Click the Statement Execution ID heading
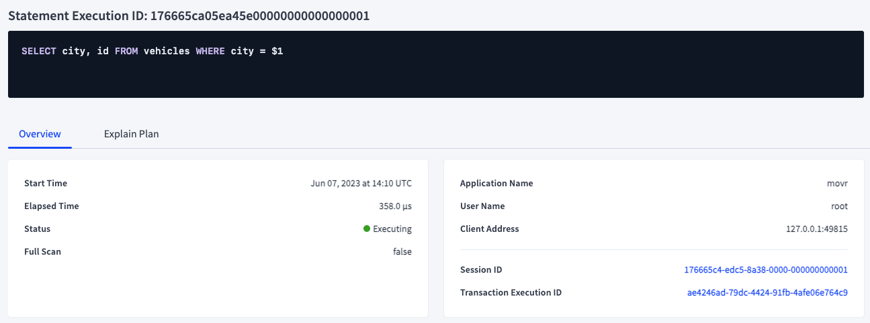Image resolution: width=870 pixels, height=323 pixels. [x=189, y=16]
